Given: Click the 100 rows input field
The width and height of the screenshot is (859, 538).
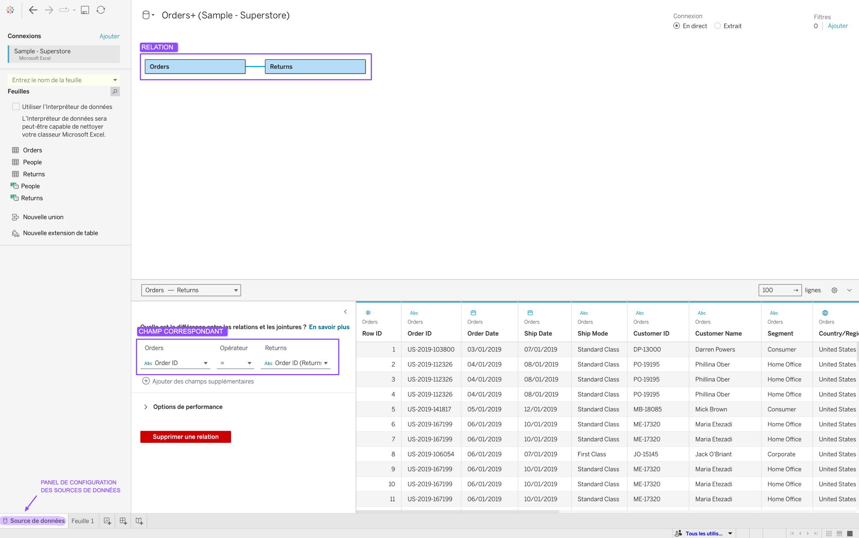Looking at the screenshot, I should (780, 290).
